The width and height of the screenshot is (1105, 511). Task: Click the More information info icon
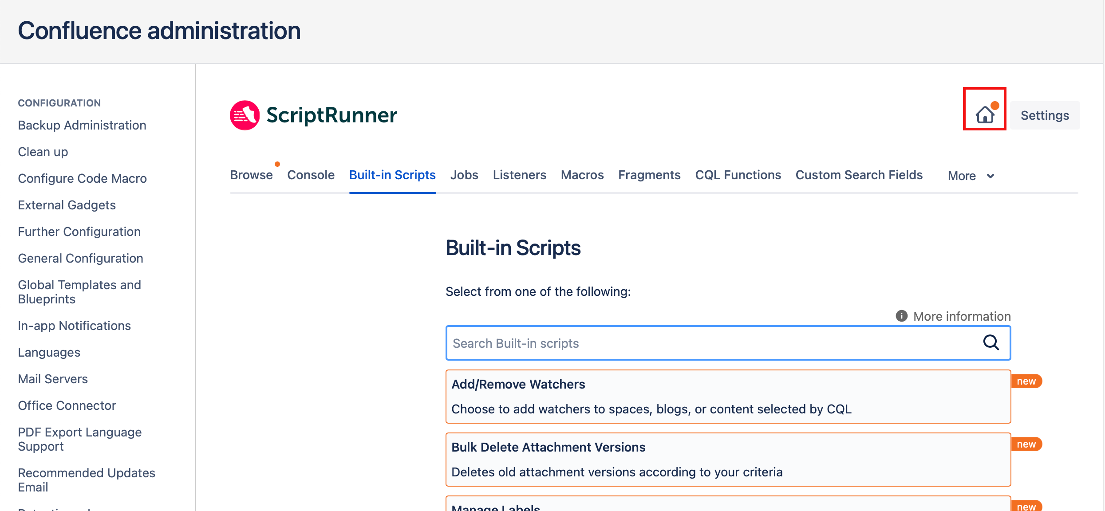click(901, 316)
